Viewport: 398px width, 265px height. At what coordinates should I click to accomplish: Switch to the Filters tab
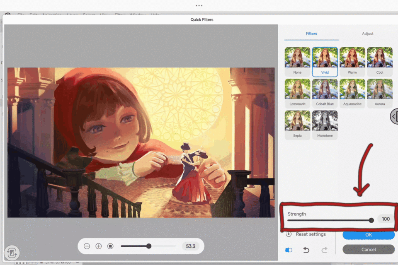pyautogui.click(x=311, y=34)
